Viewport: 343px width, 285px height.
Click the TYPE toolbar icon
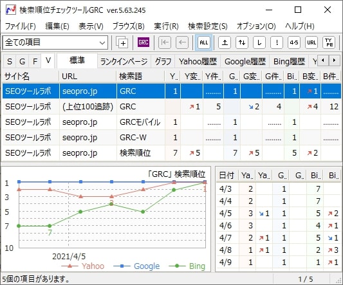(329, 42)
